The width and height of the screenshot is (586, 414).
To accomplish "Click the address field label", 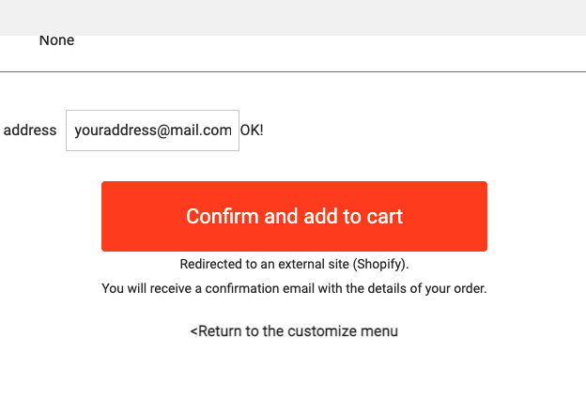I will 30,130.
